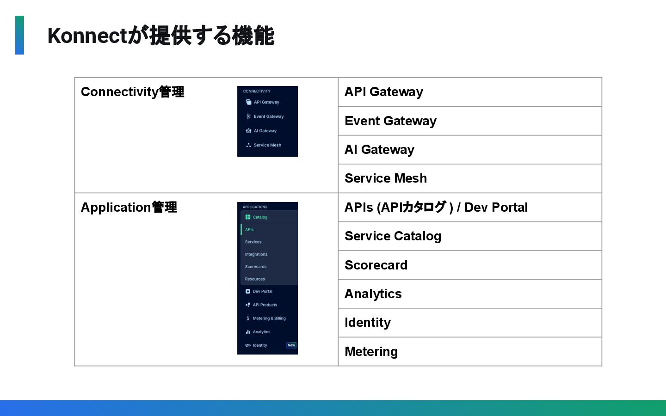Screen dimensions: 666x416
Task: Click the Identity key icon
Action: pos(248,345)
